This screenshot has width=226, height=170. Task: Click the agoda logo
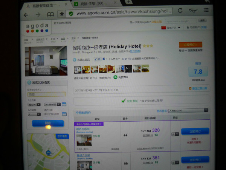click(37, 28)
